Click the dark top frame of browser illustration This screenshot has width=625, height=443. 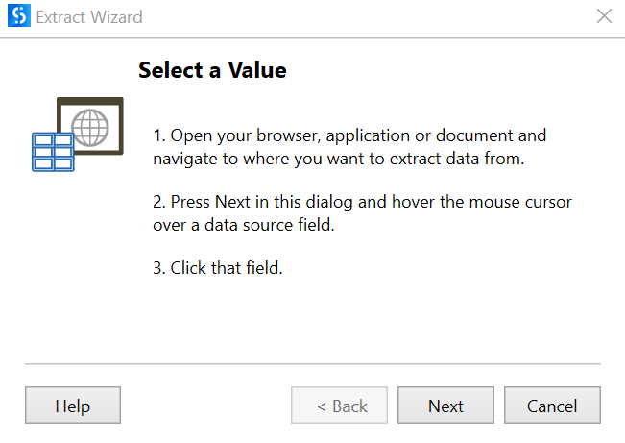coord(90,101)
